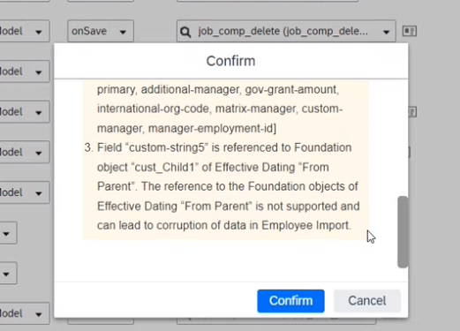460x331 pixels.
Task: Open rule details icon next to job_comp_delete
Action: [x=410, y=31]
